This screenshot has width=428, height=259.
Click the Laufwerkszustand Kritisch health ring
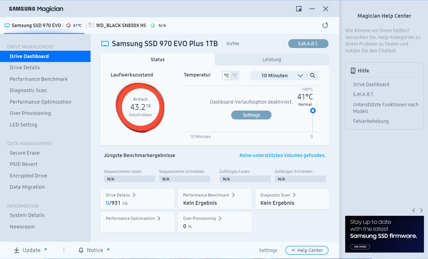pyautogui.click(x=140, y=107)
